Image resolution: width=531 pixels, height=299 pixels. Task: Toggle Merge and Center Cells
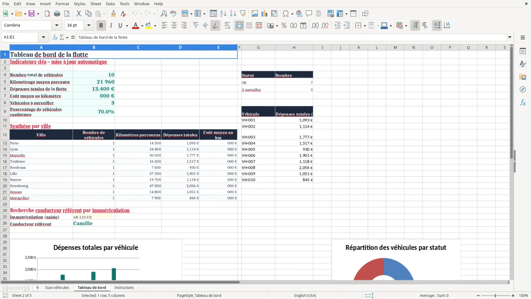point(239,26)
